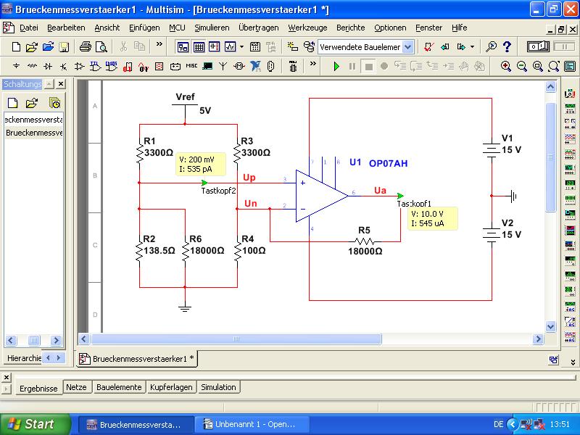Open the Find magnifier tool
The height and width of the screenshot is (435, 580).
(491, 46)
